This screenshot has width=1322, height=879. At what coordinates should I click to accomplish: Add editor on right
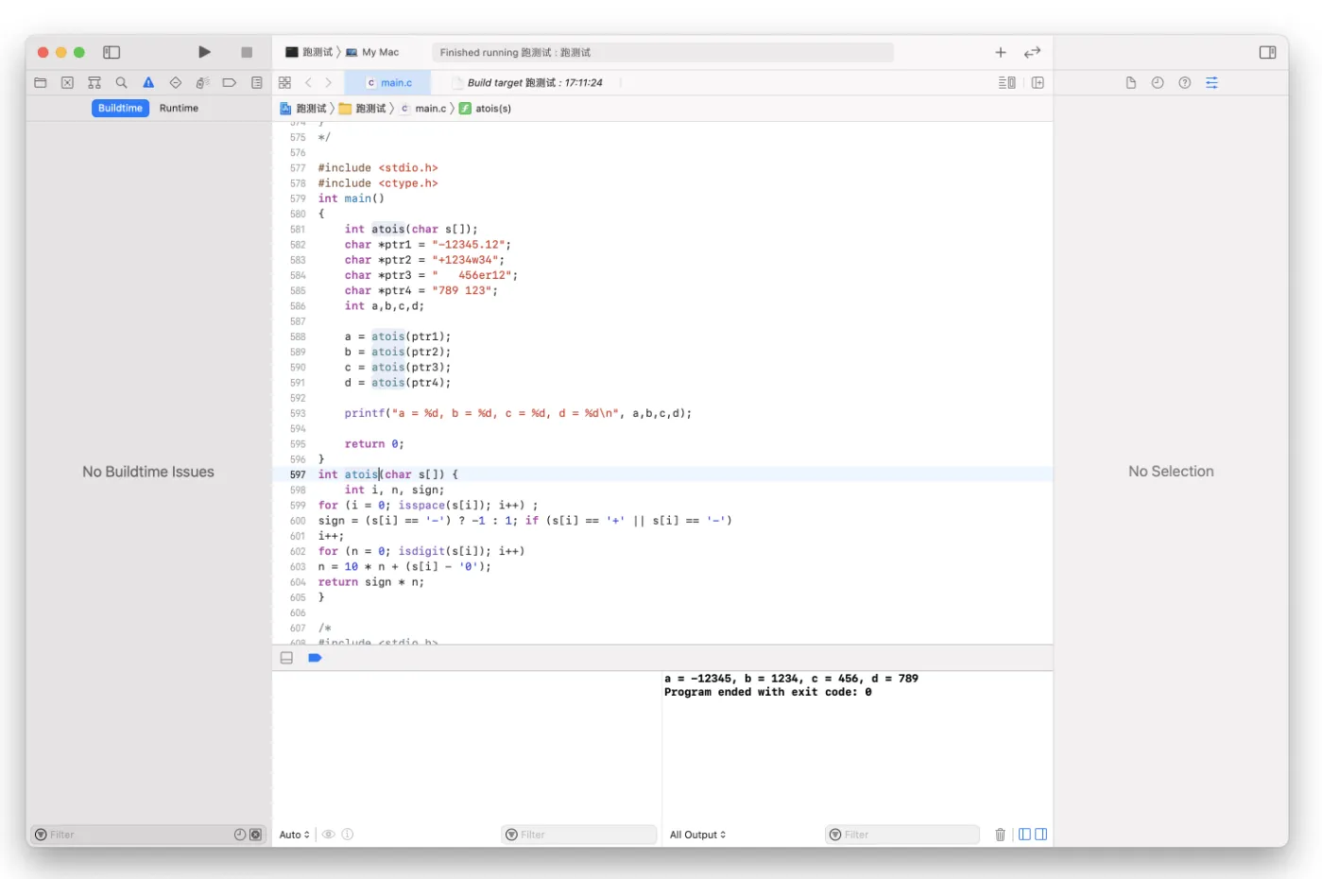click(x=1038, y=82)
